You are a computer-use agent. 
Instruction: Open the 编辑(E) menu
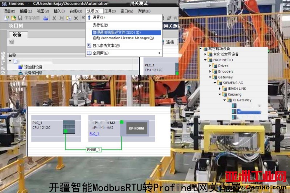(26, 11)
